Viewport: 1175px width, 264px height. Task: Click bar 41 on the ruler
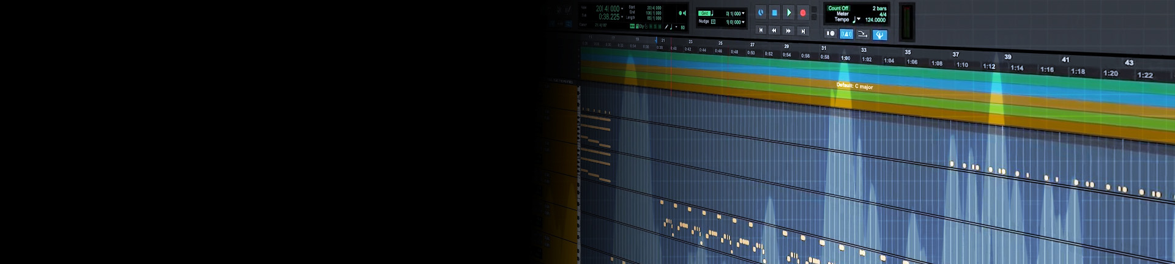(1065, 59)
